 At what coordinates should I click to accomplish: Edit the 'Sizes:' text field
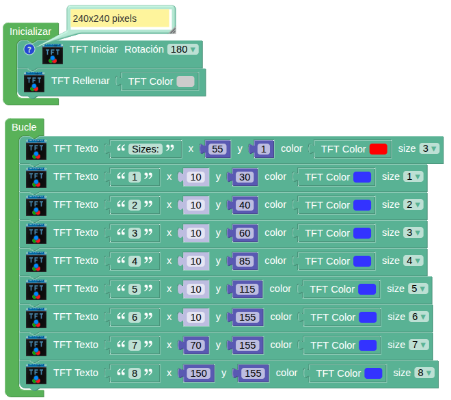point(145,149)
